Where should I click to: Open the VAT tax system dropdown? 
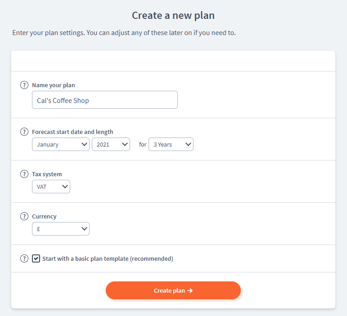point(51,187)
